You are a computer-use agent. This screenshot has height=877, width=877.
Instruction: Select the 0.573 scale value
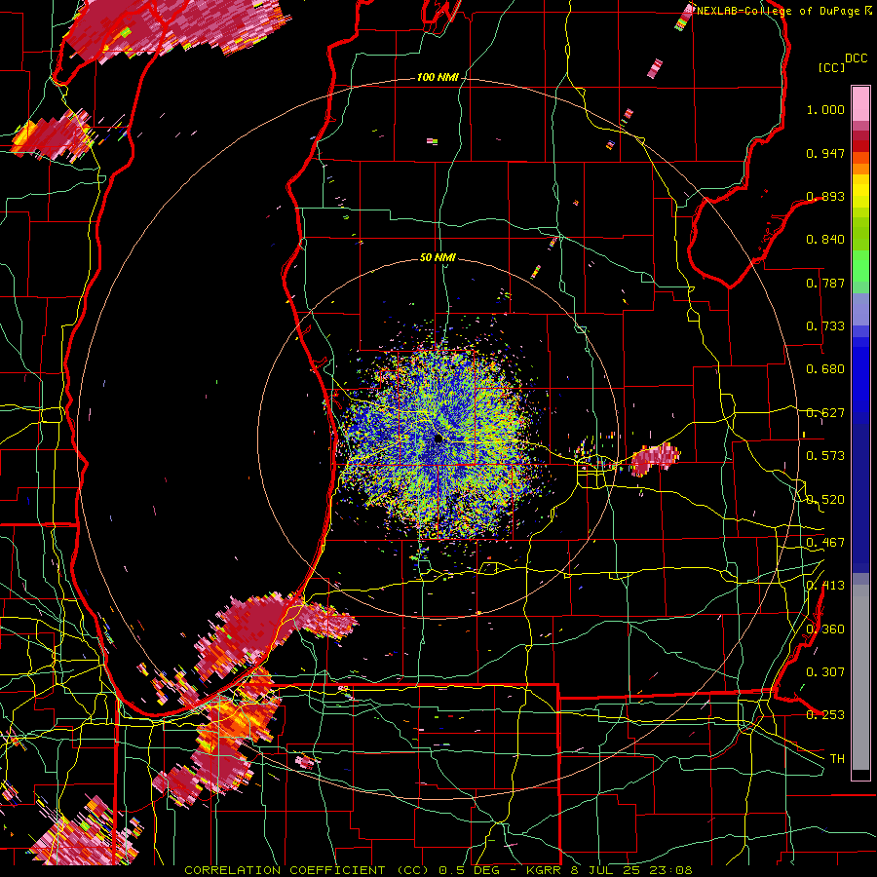click(825, 456)
